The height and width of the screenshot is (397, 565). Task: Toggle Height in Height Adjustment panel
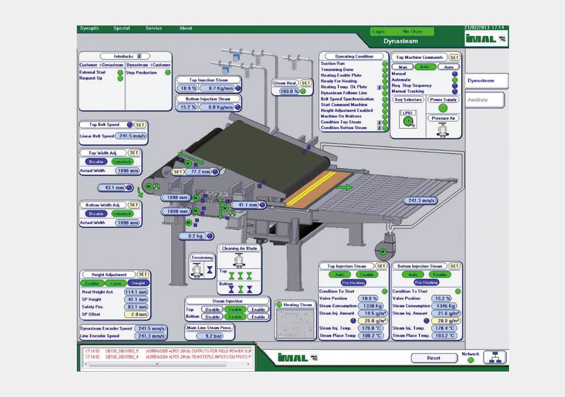pos(138,283)
